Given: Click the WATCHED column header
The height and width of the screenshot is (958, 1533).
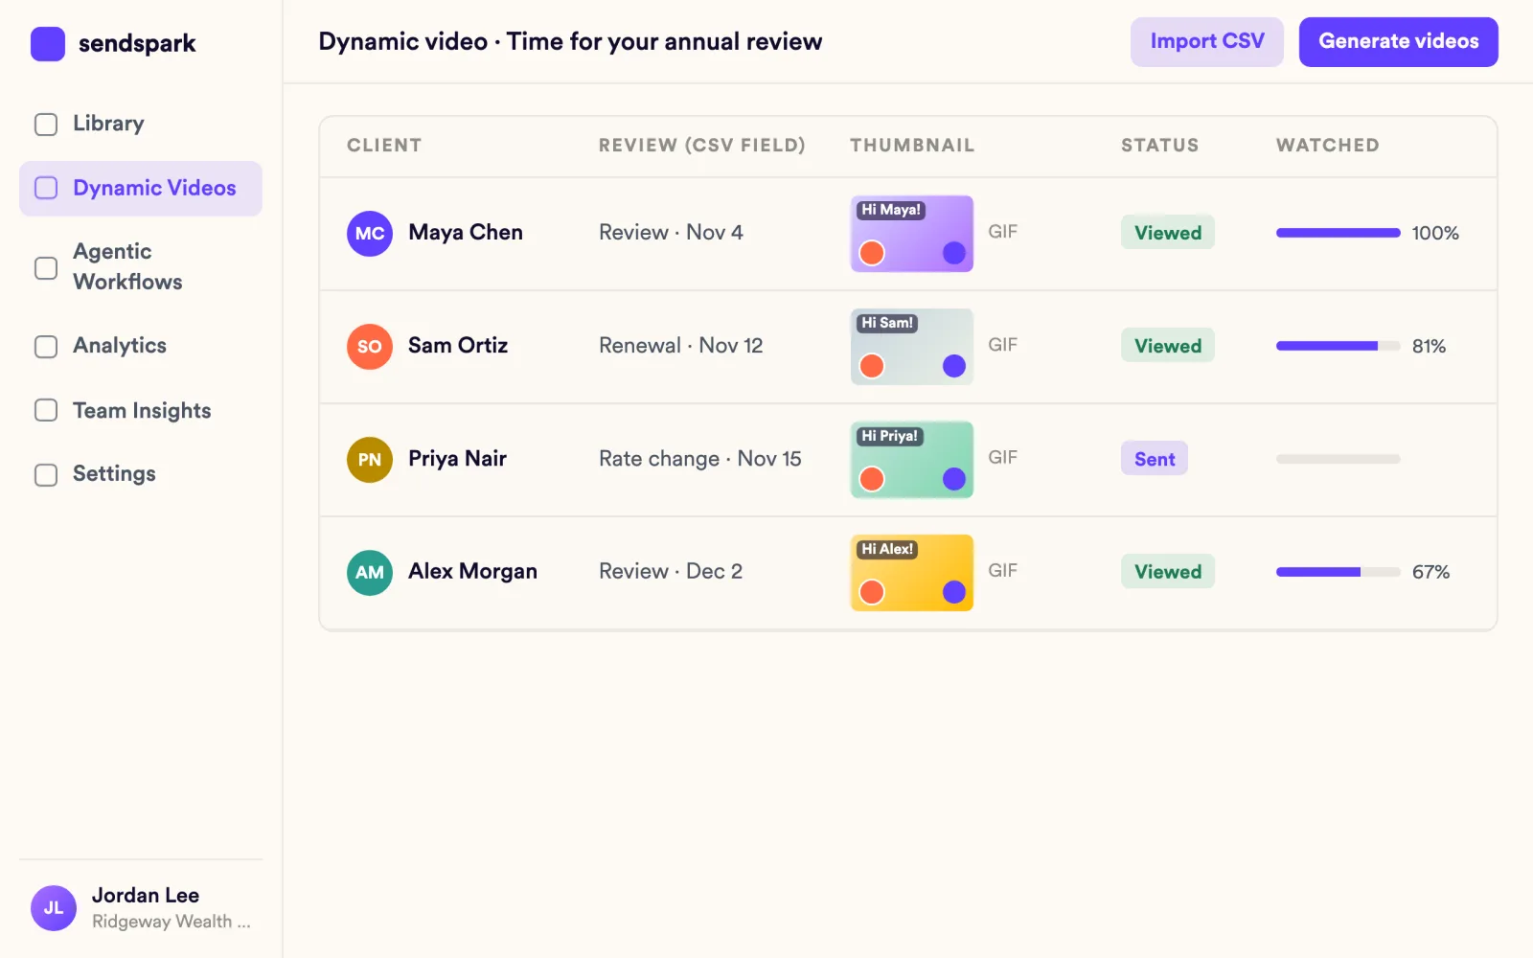Looking at the screenshot, I should [1328, 146].
